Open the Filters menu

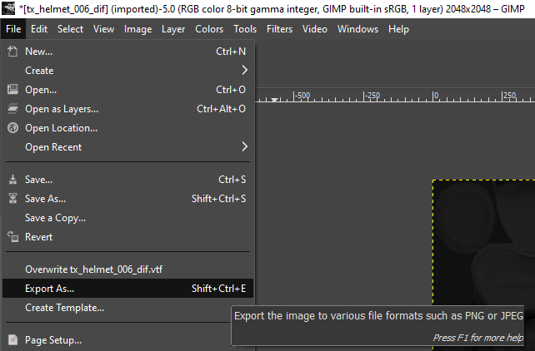pos(279,29)
